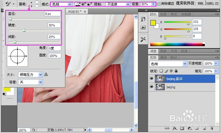Image resolution: width=221 pixels, height=133 pixels.
Task: Open Adjustments panel flyout menu
Action: 217,51
